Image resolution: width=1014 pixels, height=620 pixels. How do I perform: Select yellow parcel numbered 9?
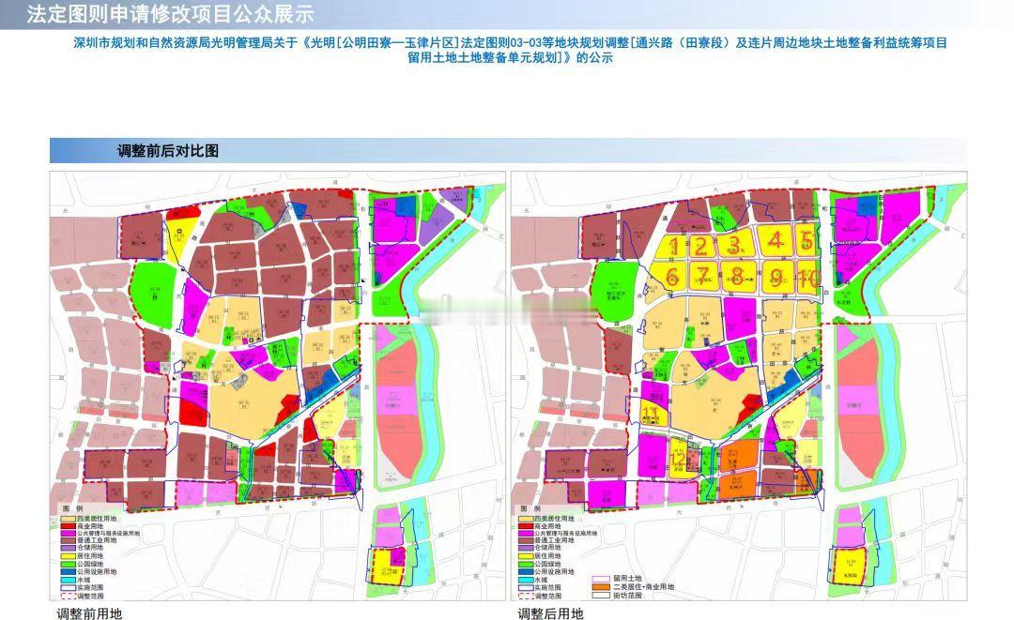pyautogui.click(x=776, y=277)
